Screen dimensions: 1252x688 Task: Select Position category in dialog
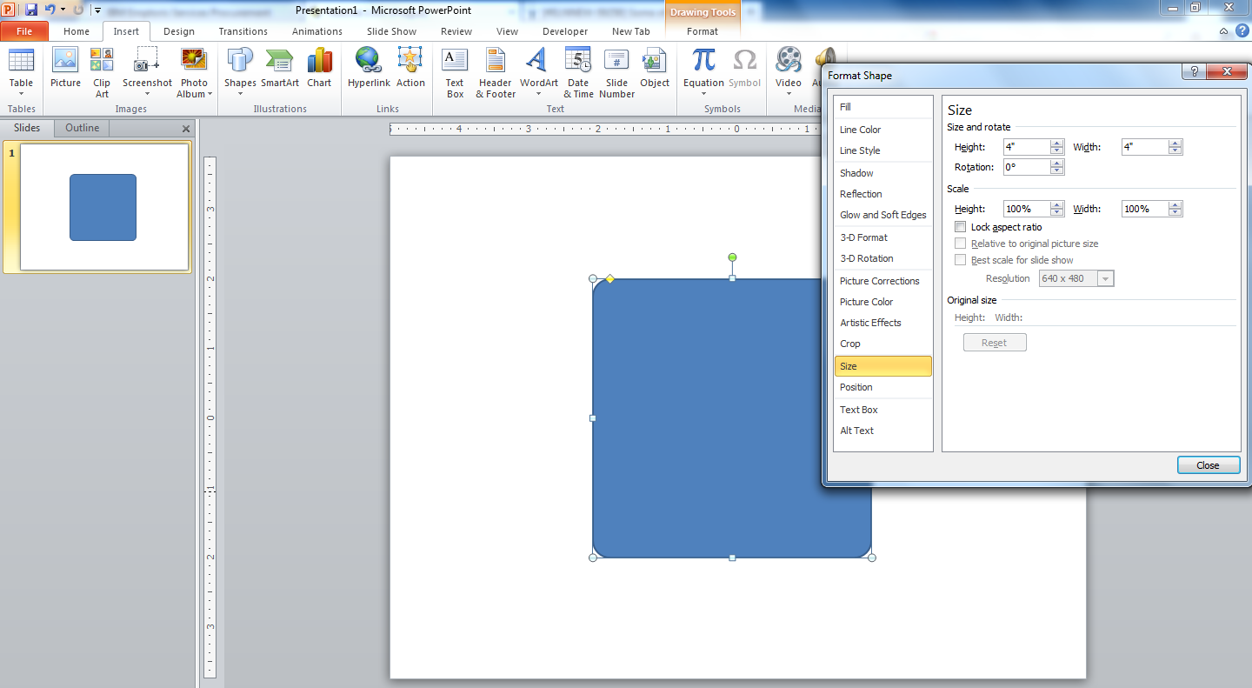(882, 387)
